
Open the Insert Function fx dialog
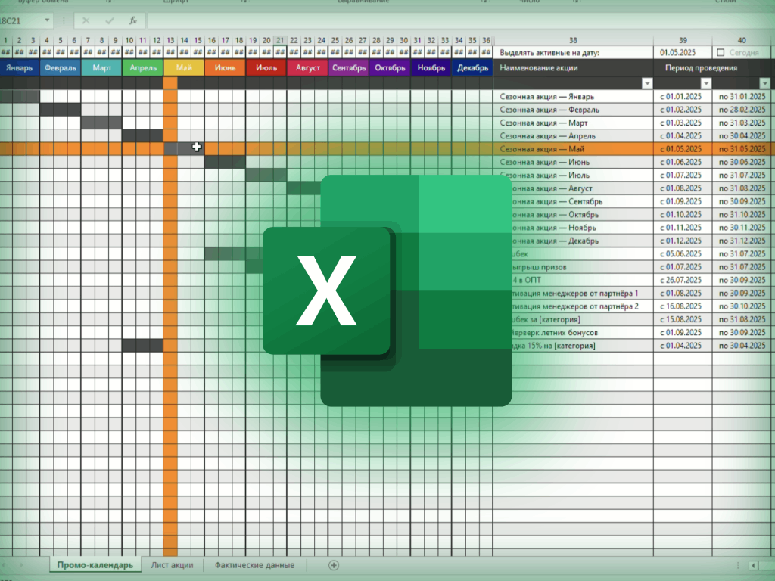133,20
